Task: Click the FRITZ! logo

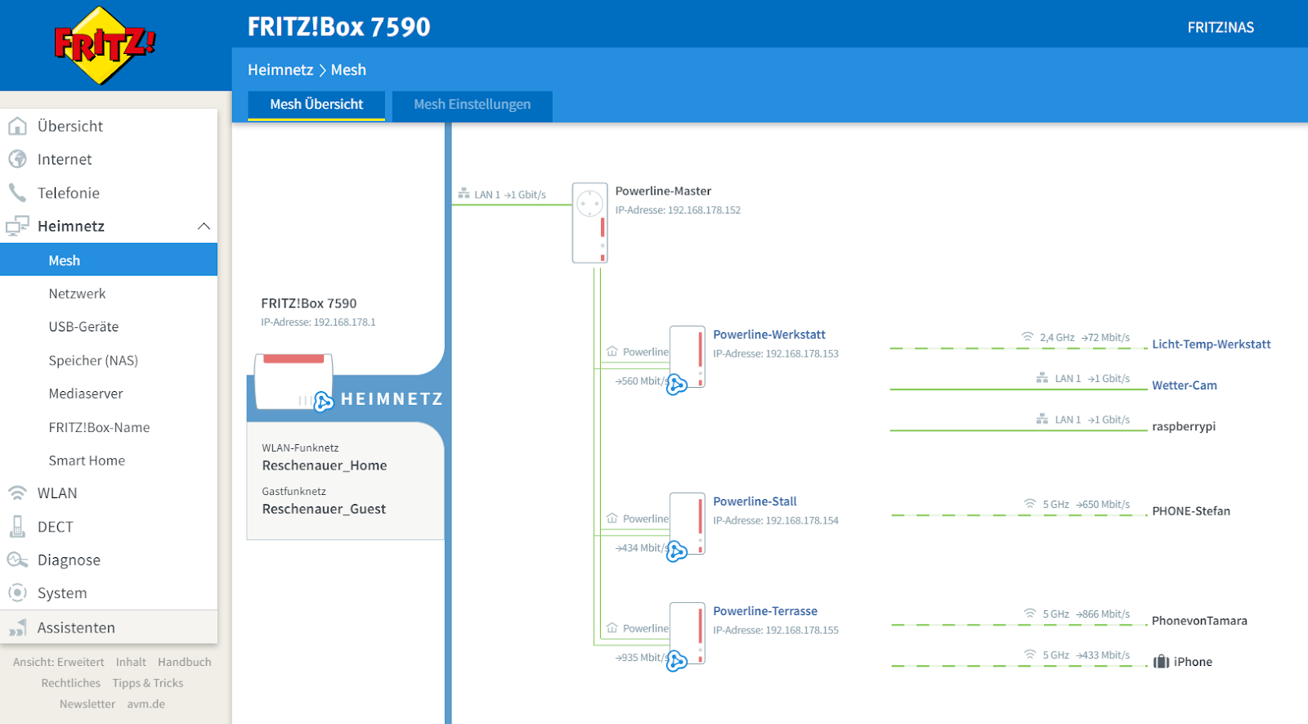Action: click(x=103, y=45)
